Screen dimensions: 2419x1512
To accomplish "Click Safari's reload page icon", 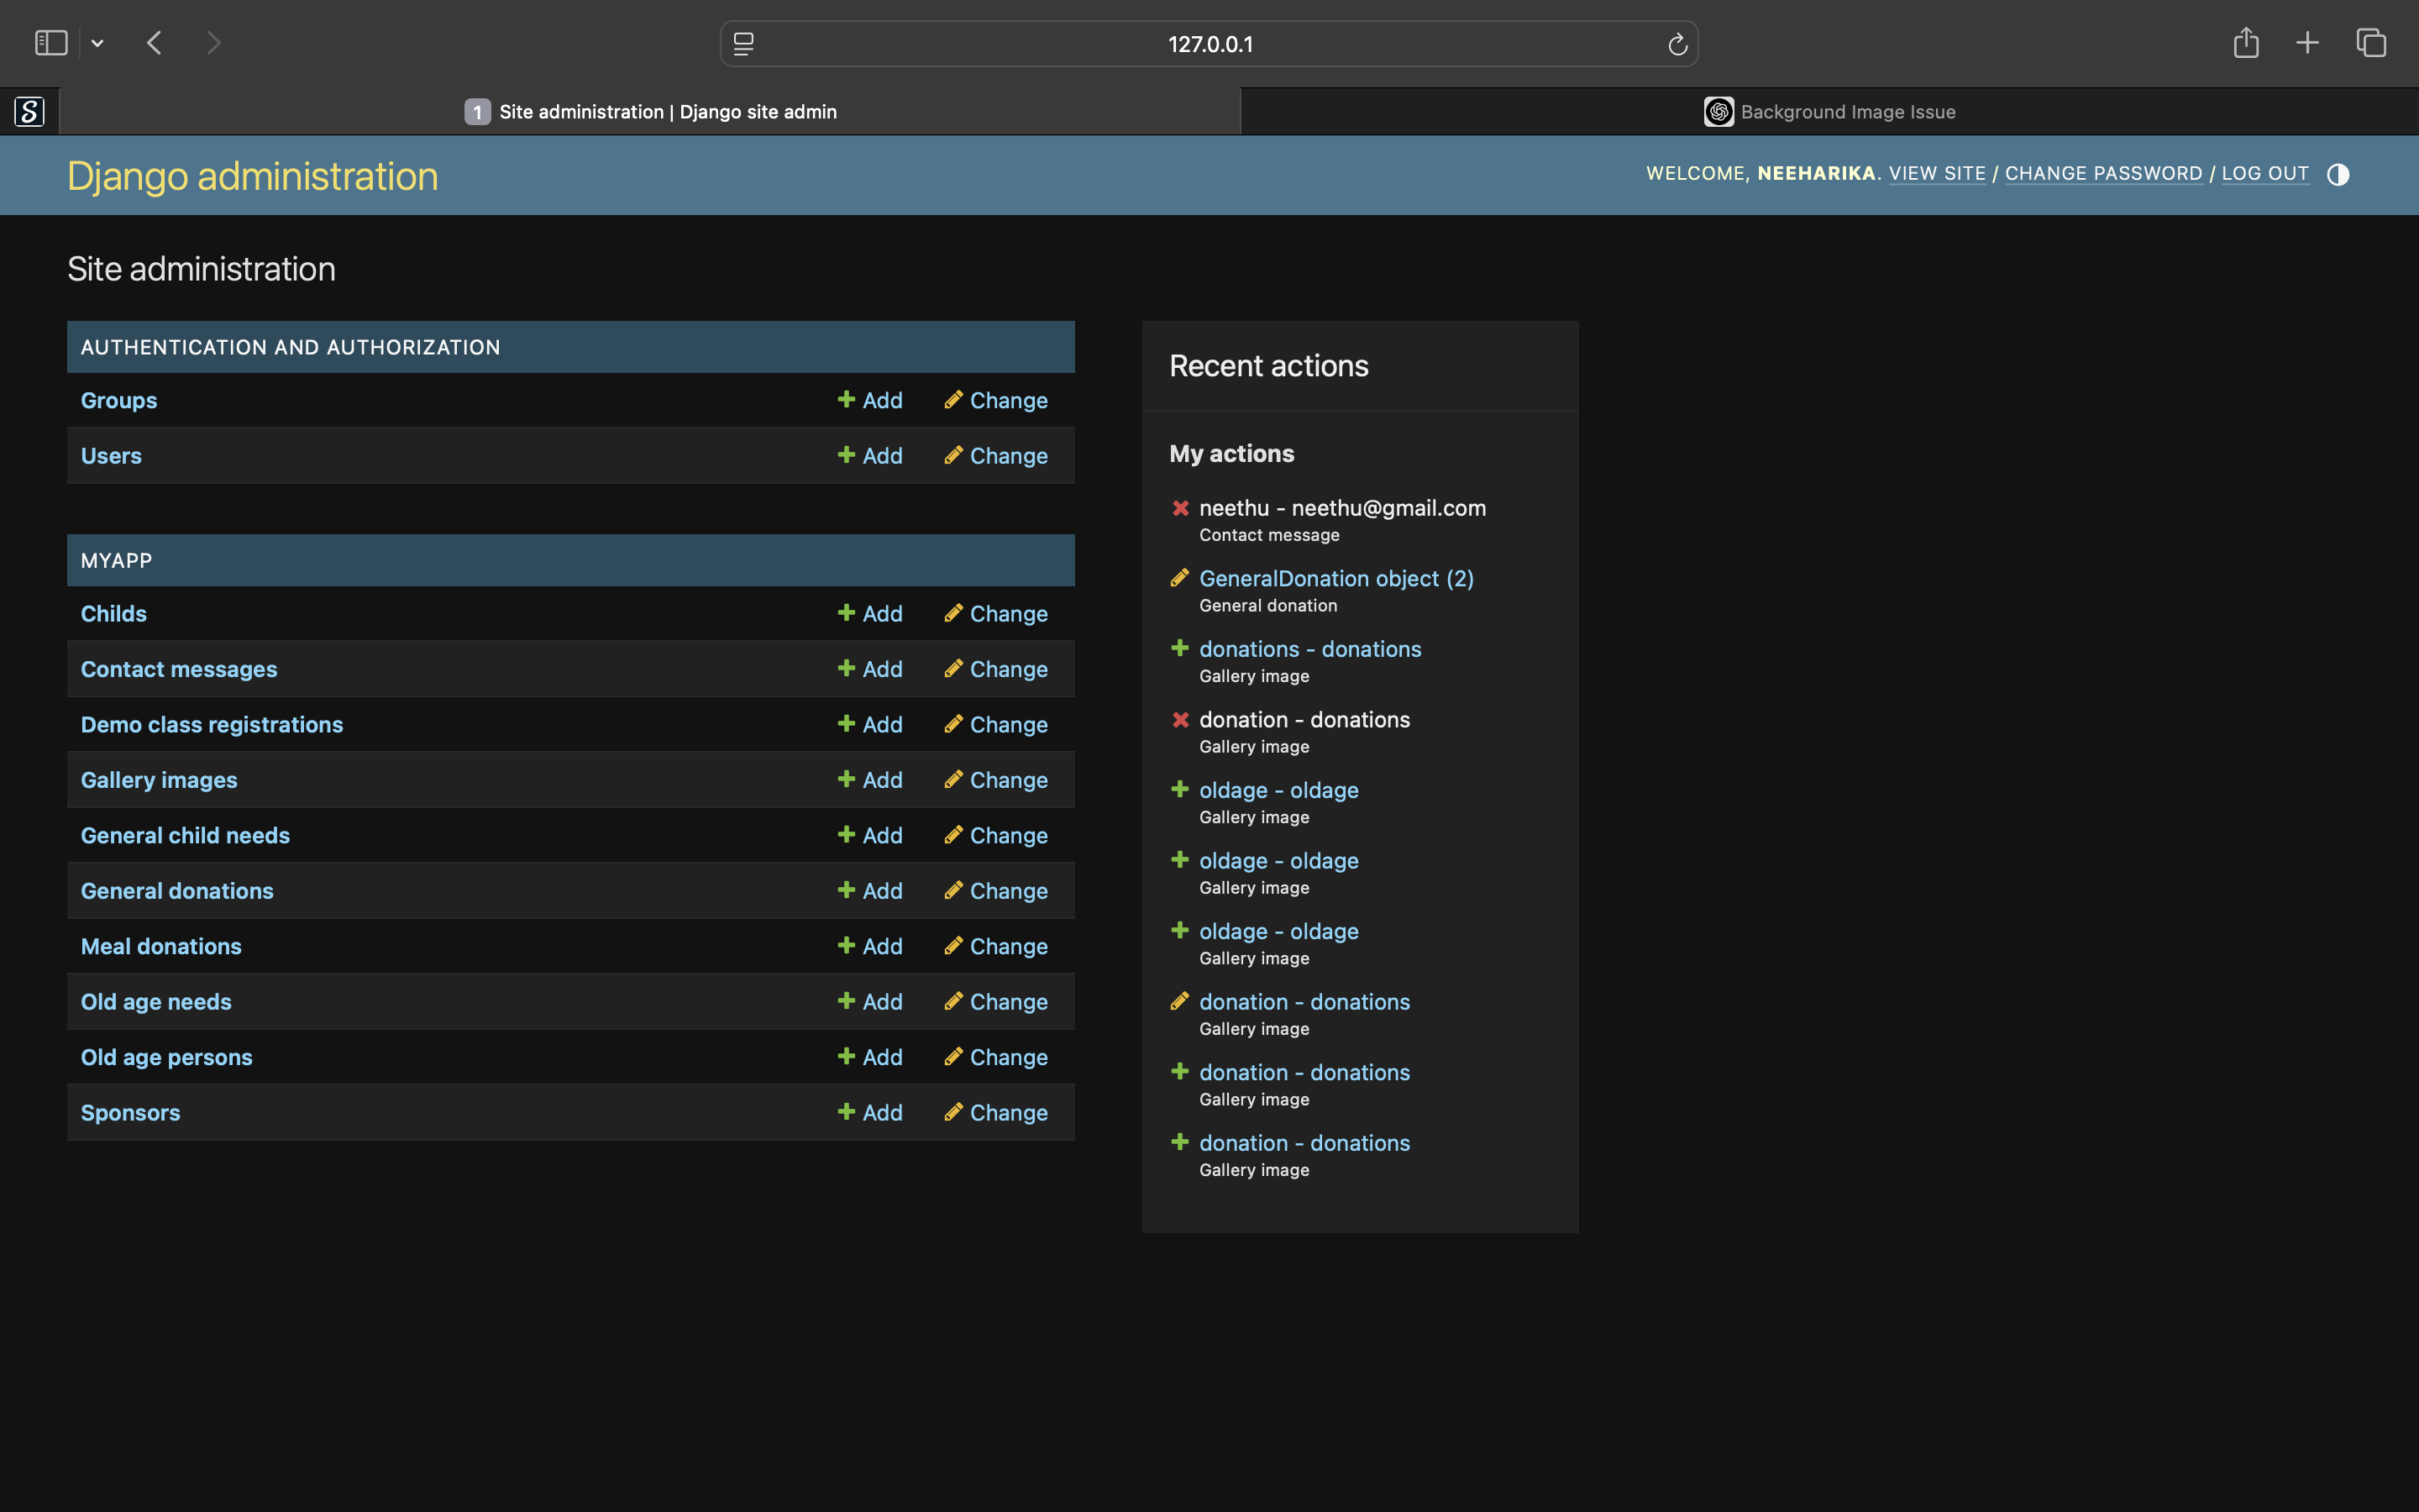I will [x=1677, y=44].
